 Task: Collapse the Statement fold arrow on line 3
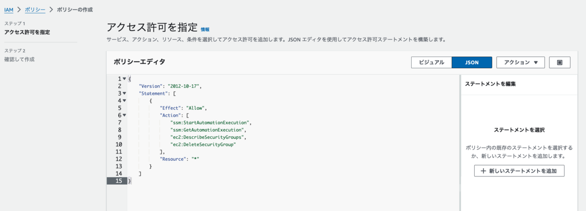pyautogui.click(x=125, y=93)
